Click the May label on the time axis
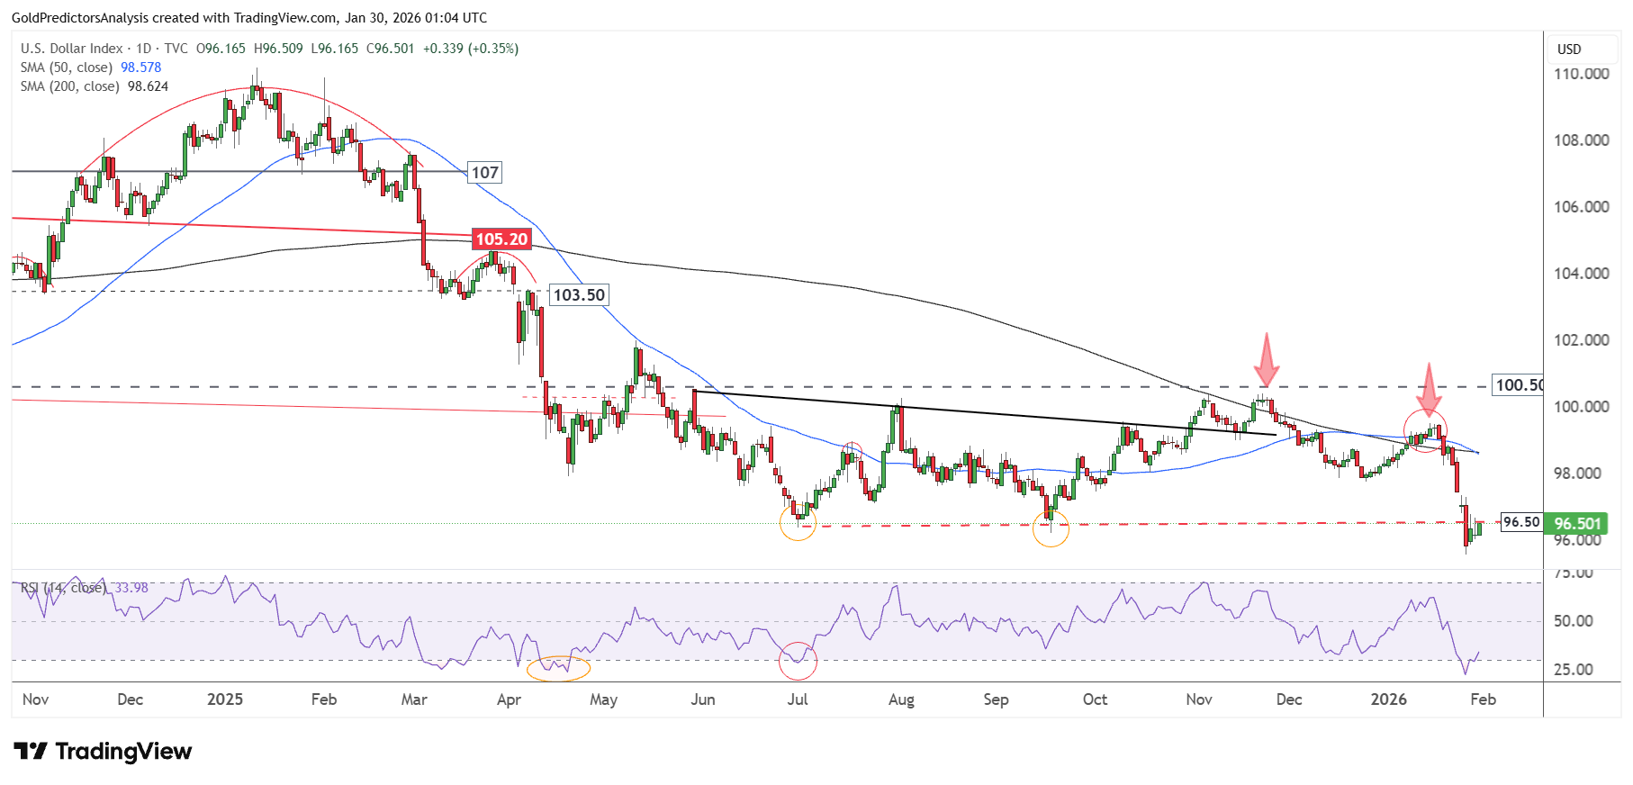Image resolution: width=1633 pixels, height=785 pixels. point(603,699)
